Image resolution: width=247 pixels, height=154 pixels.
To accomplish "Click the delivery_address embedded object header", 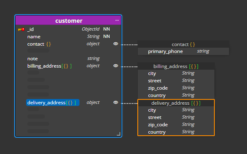I will tap(176, 103).
